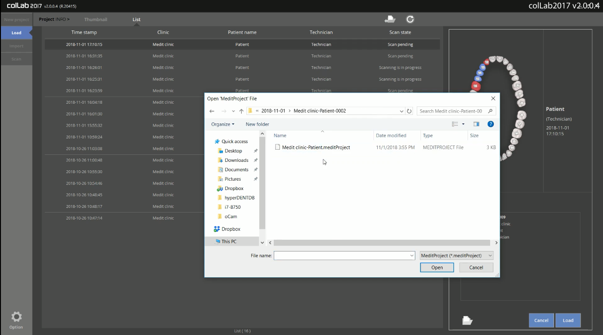Sort files by Date modified column
Screen dimensions: 603x335
coord(391,136)
